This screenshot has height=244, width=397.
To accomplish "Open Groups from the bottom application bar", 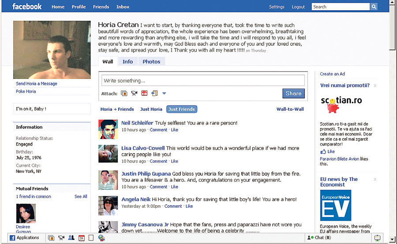I will [x=71, y=238].
